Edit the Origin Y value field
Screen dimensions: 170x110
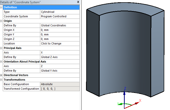tap(60, 35)
